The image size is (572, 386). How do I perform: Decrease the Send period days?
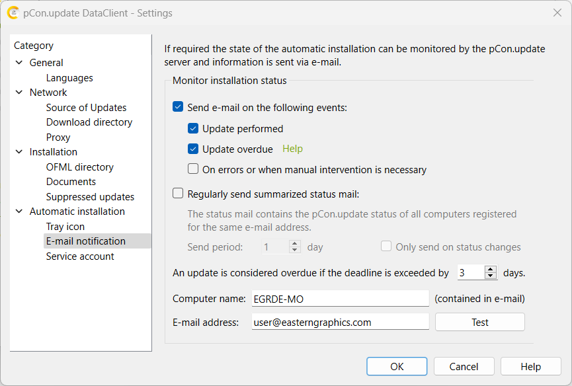pos(295,251)
